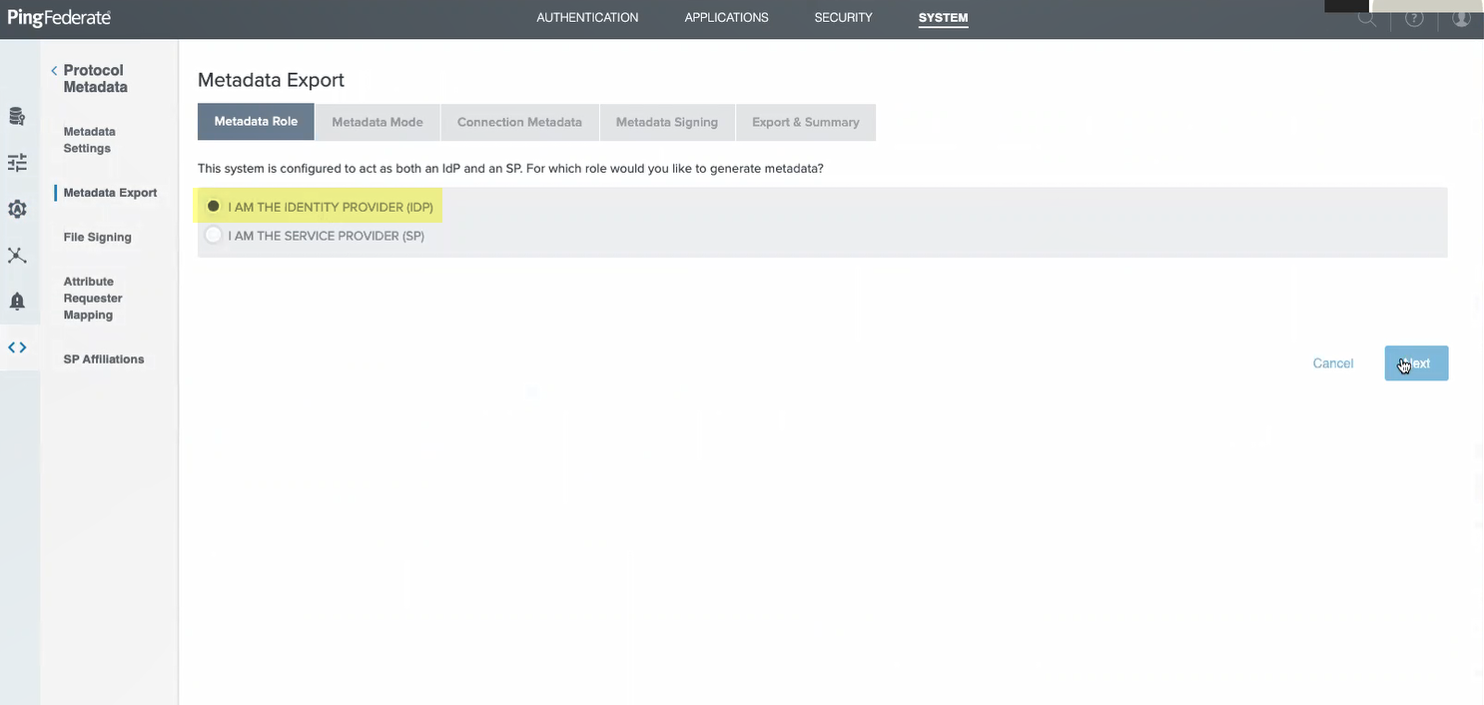
Task: Select I am the Identity Provider radio
Action: coord(214,207)
